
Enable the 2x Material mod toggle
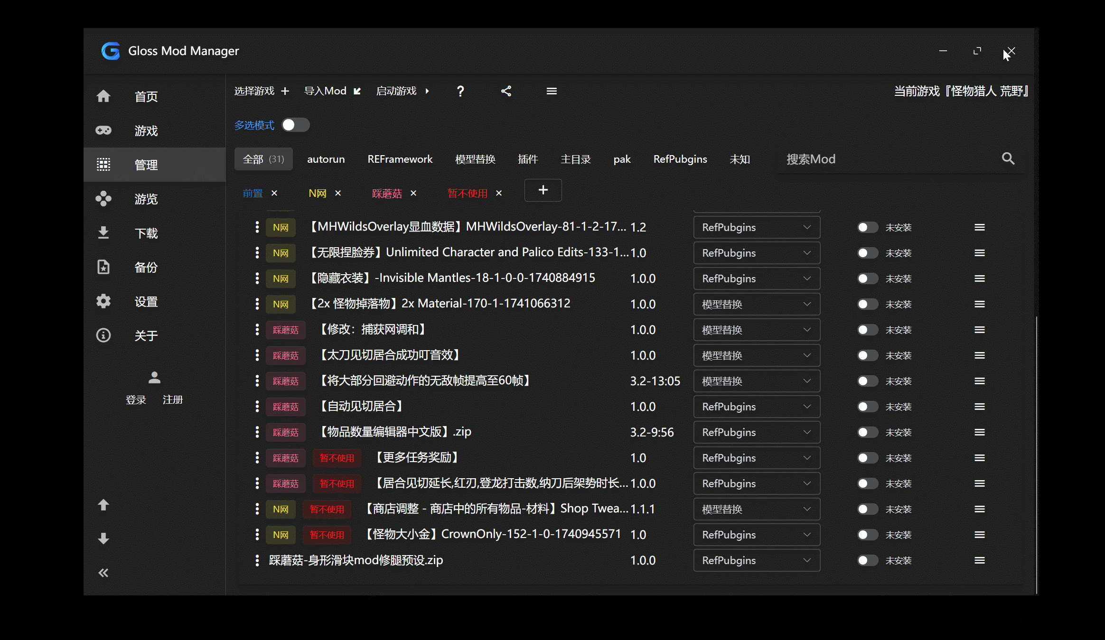[868, 304]
